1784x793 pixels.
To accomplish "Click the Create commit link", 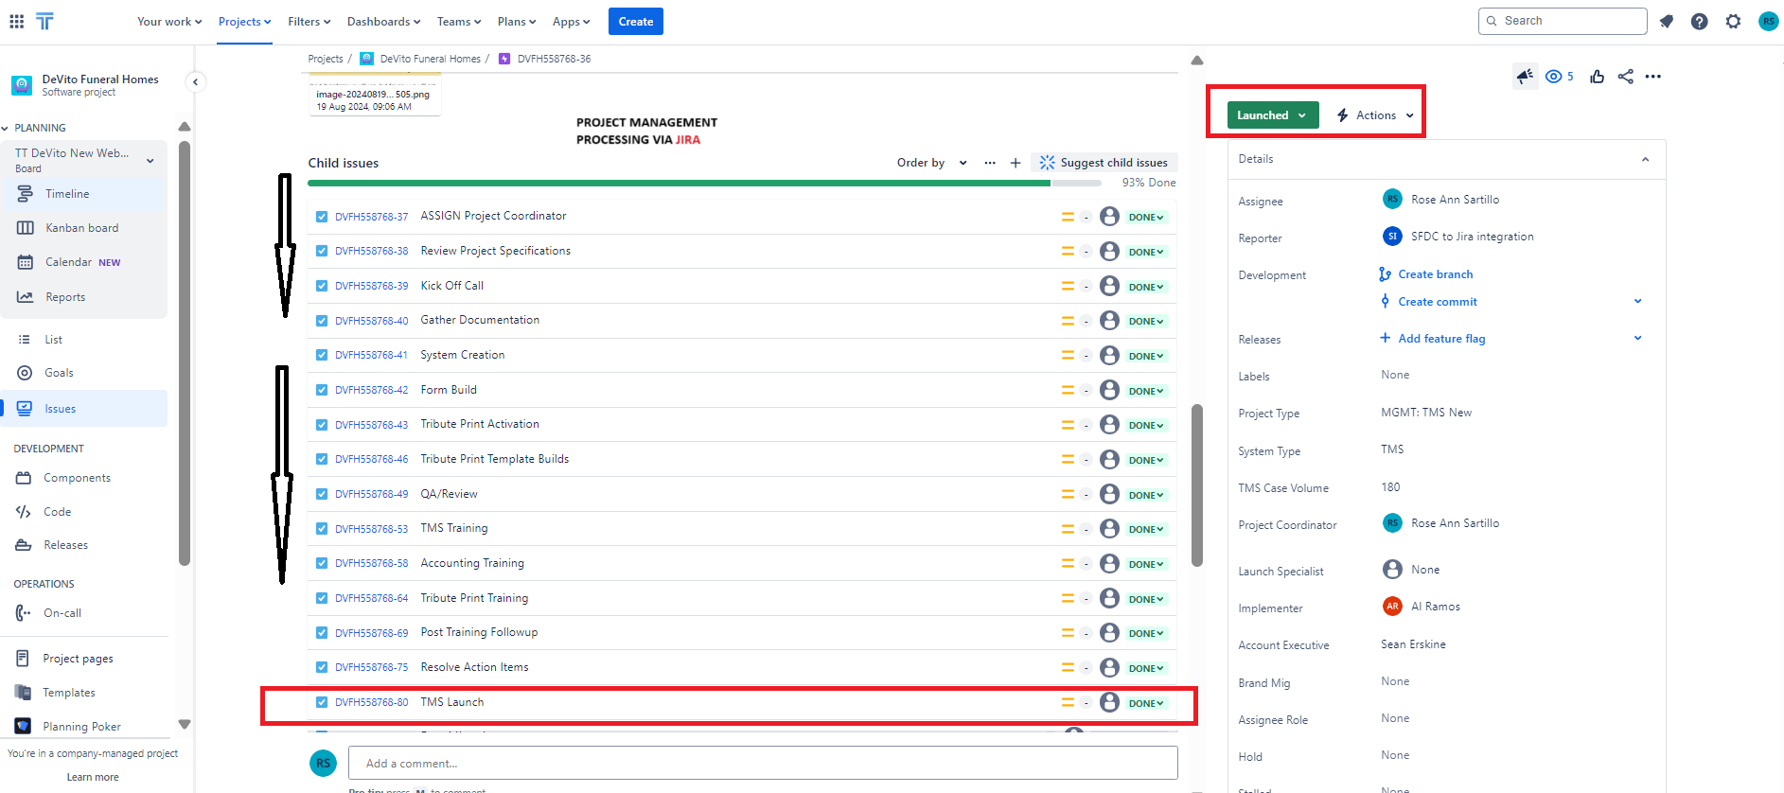I will [1438, 302].
